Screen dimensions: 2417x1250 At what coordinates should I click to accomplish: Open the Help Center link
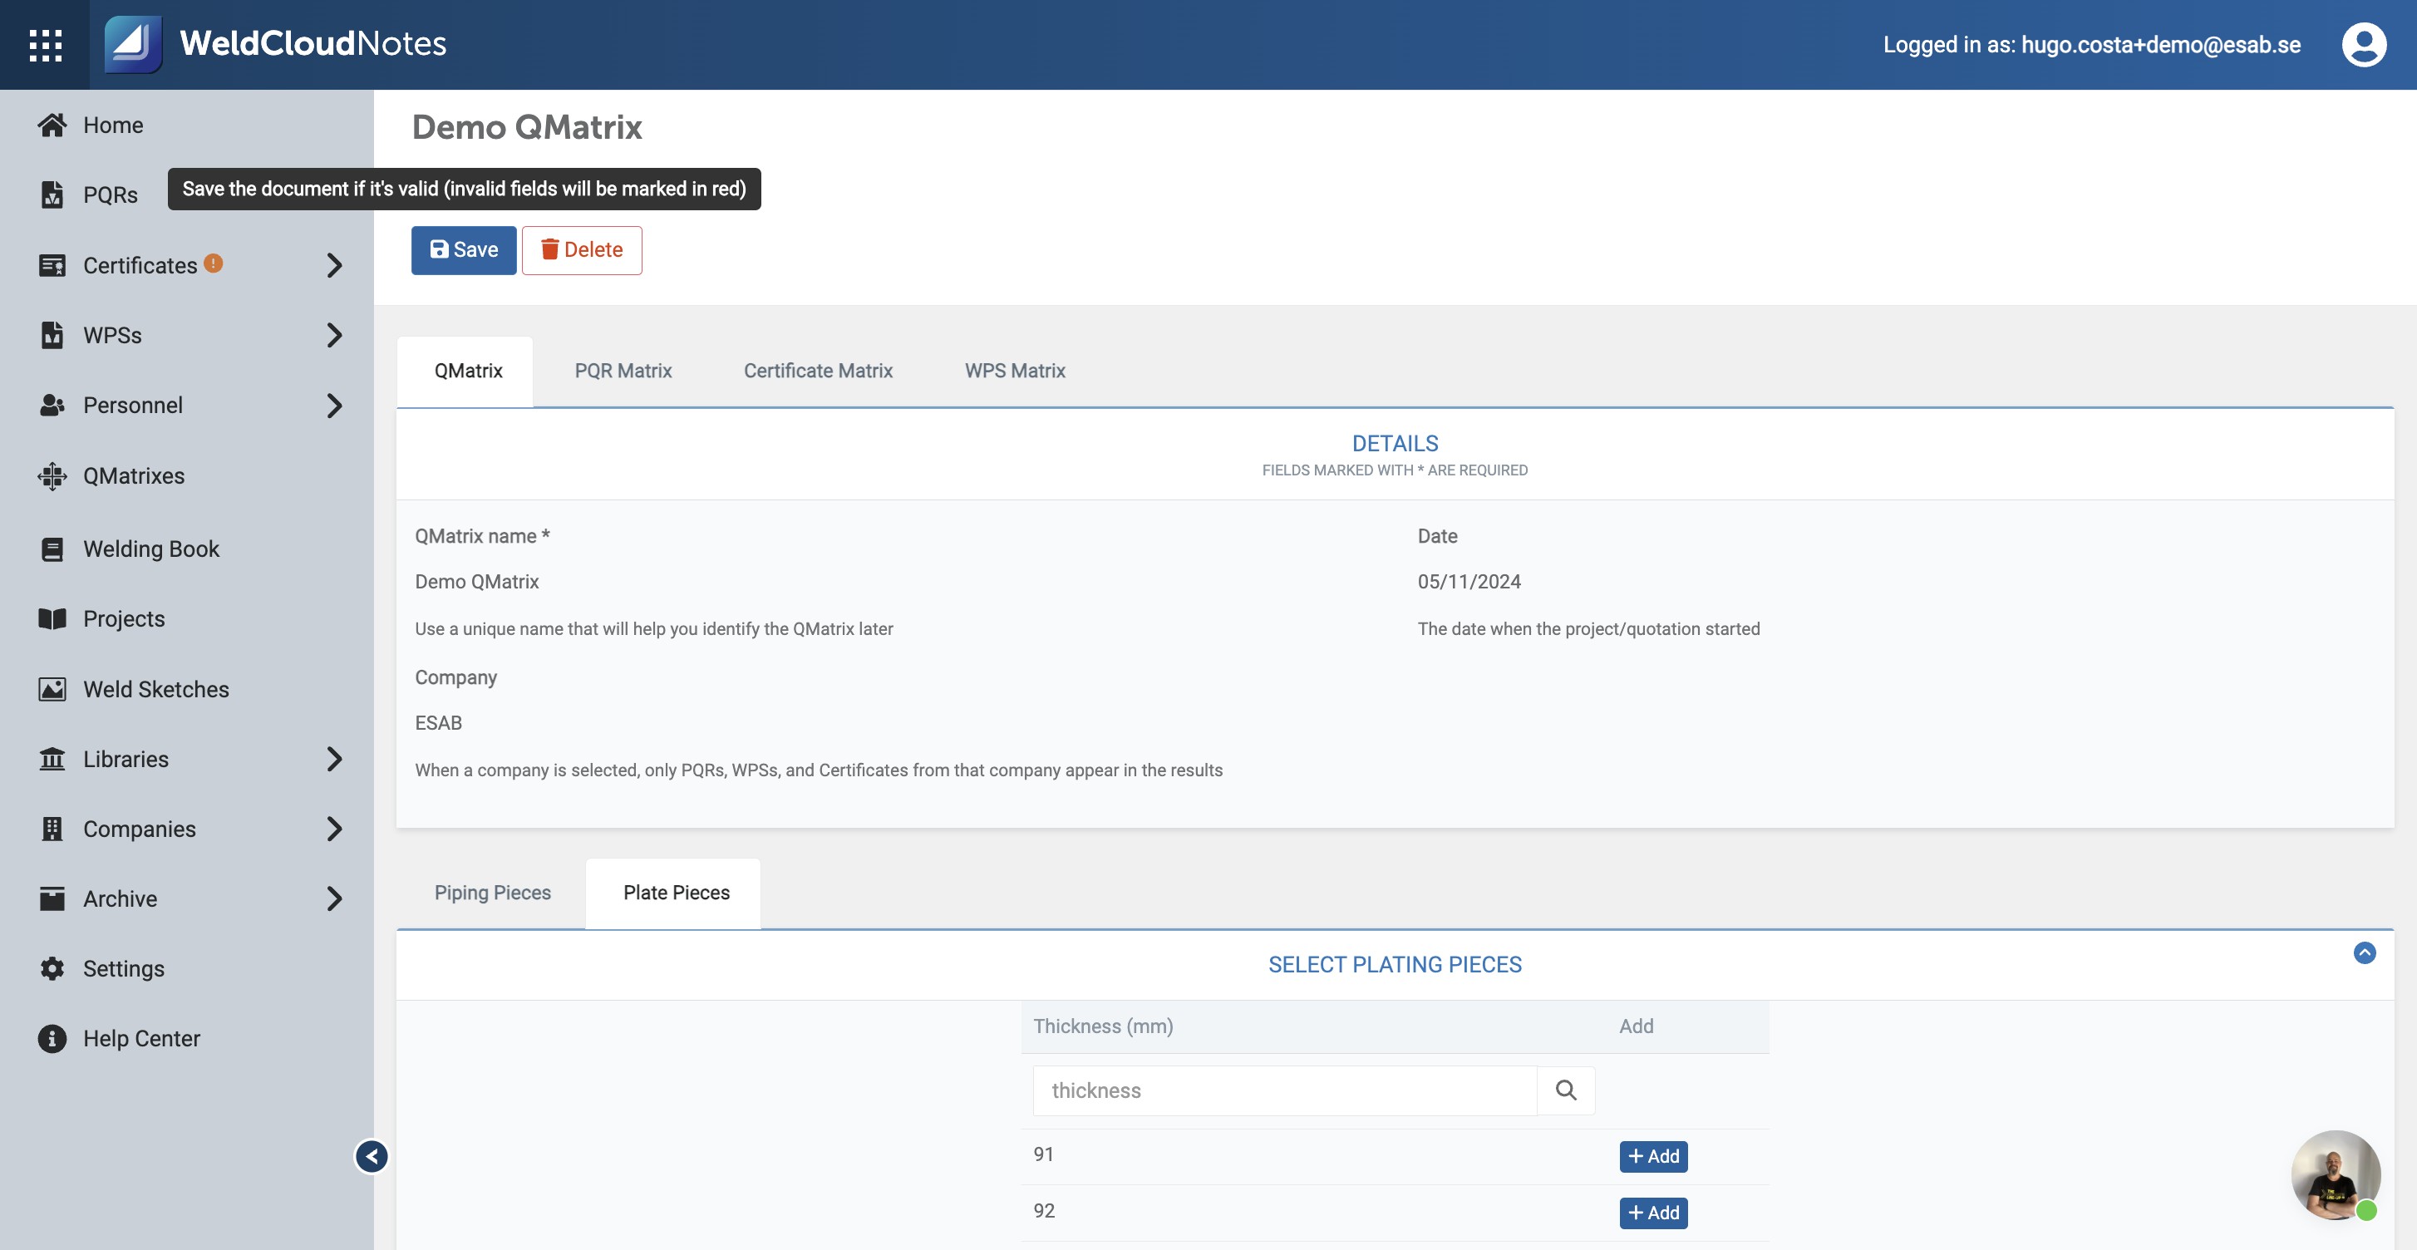[140, 1039]
